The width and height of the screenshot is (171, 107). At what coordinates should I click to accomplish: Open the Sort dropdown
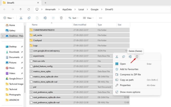(x=73, y=18)
